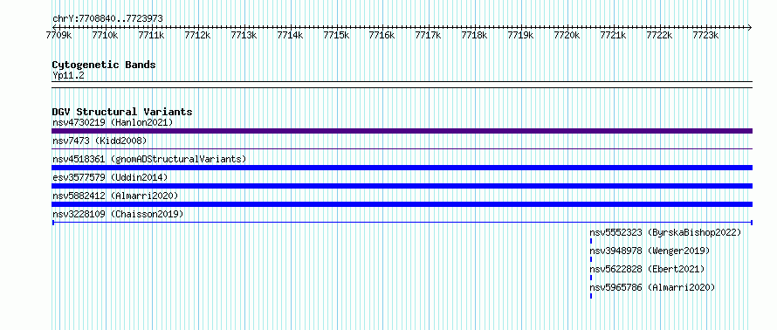Screen dimensions: 777x330
Task: Open nsv5965786 (Almarri2020) variant label
Action: coord(652,287)
